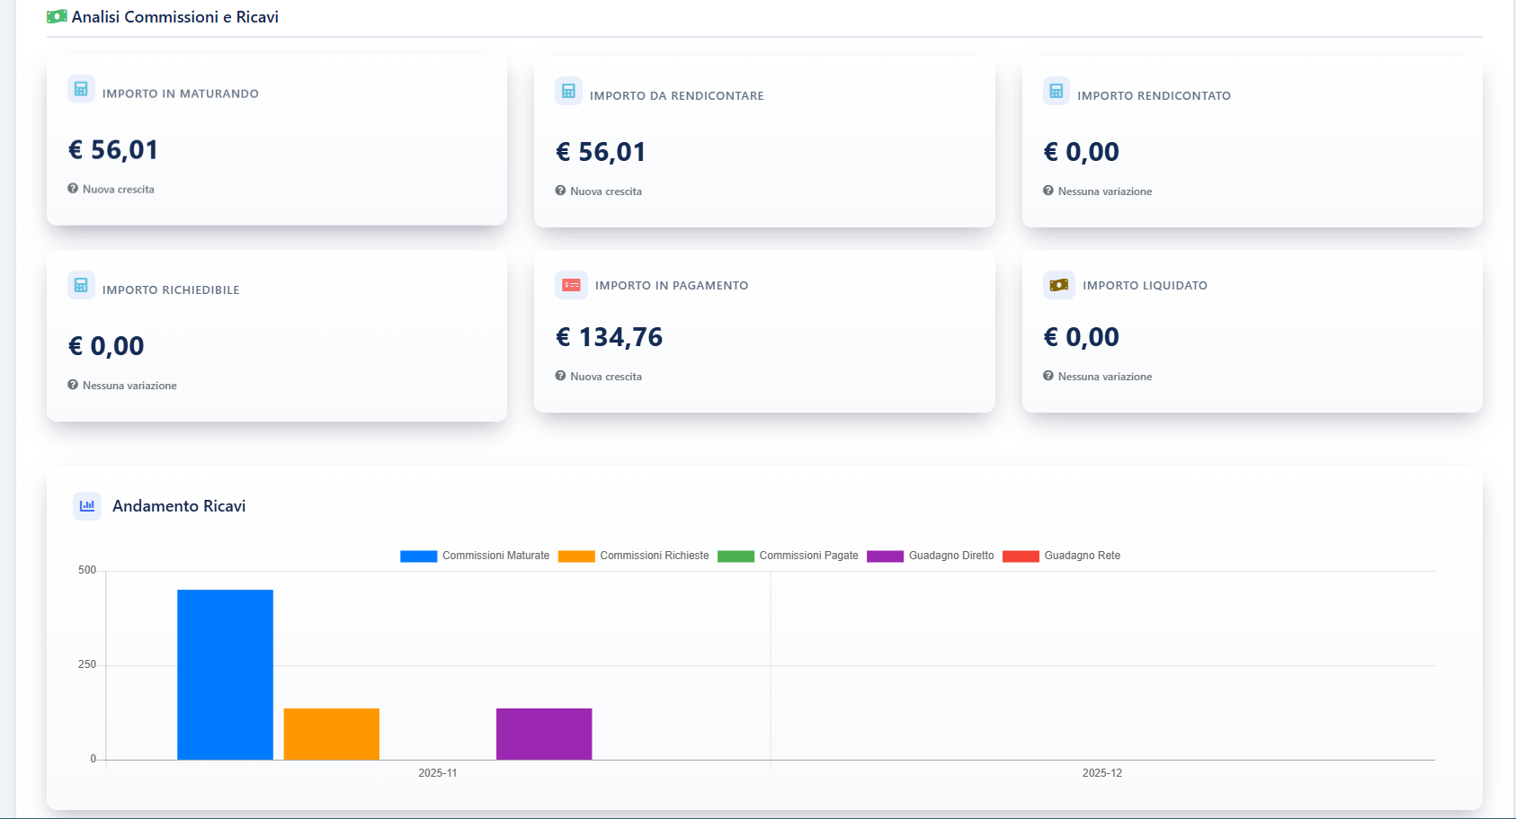
Task: Click the help icon next to Nessuna variazione under Importo Liquidato
Action: click(x=1048, y=376)
